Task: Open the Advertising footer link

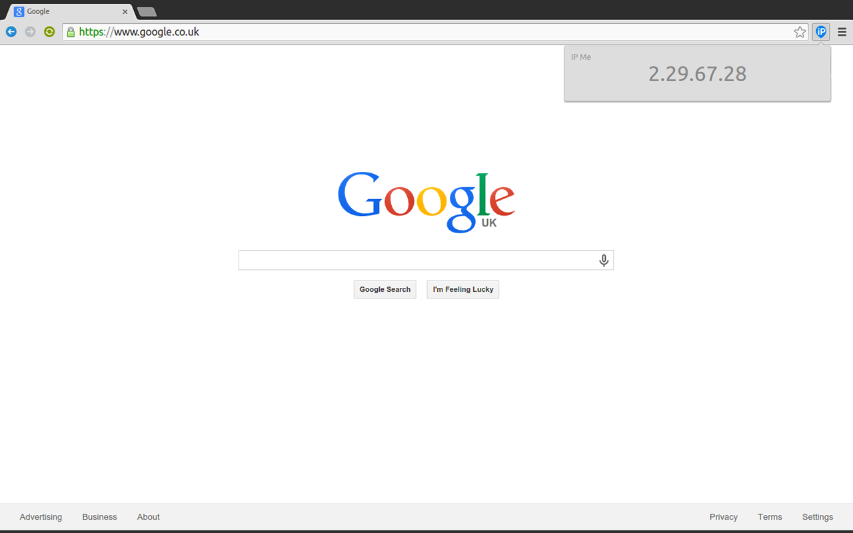Action: coord(41,517)
